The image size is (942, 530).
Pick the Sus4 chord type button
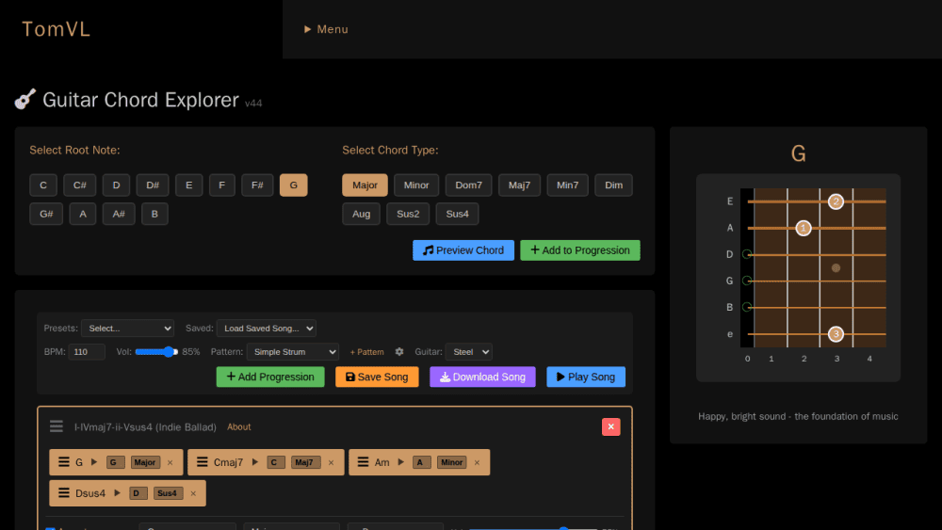(457, 214)
